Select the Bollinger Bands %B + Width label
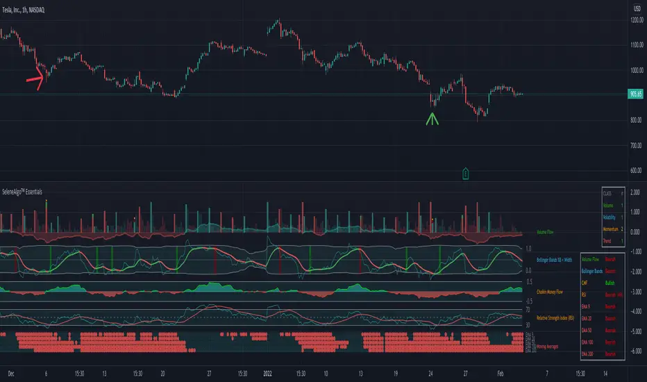This screenshot has height=382, width=647. pyautogui.click(x=554, y=260)
